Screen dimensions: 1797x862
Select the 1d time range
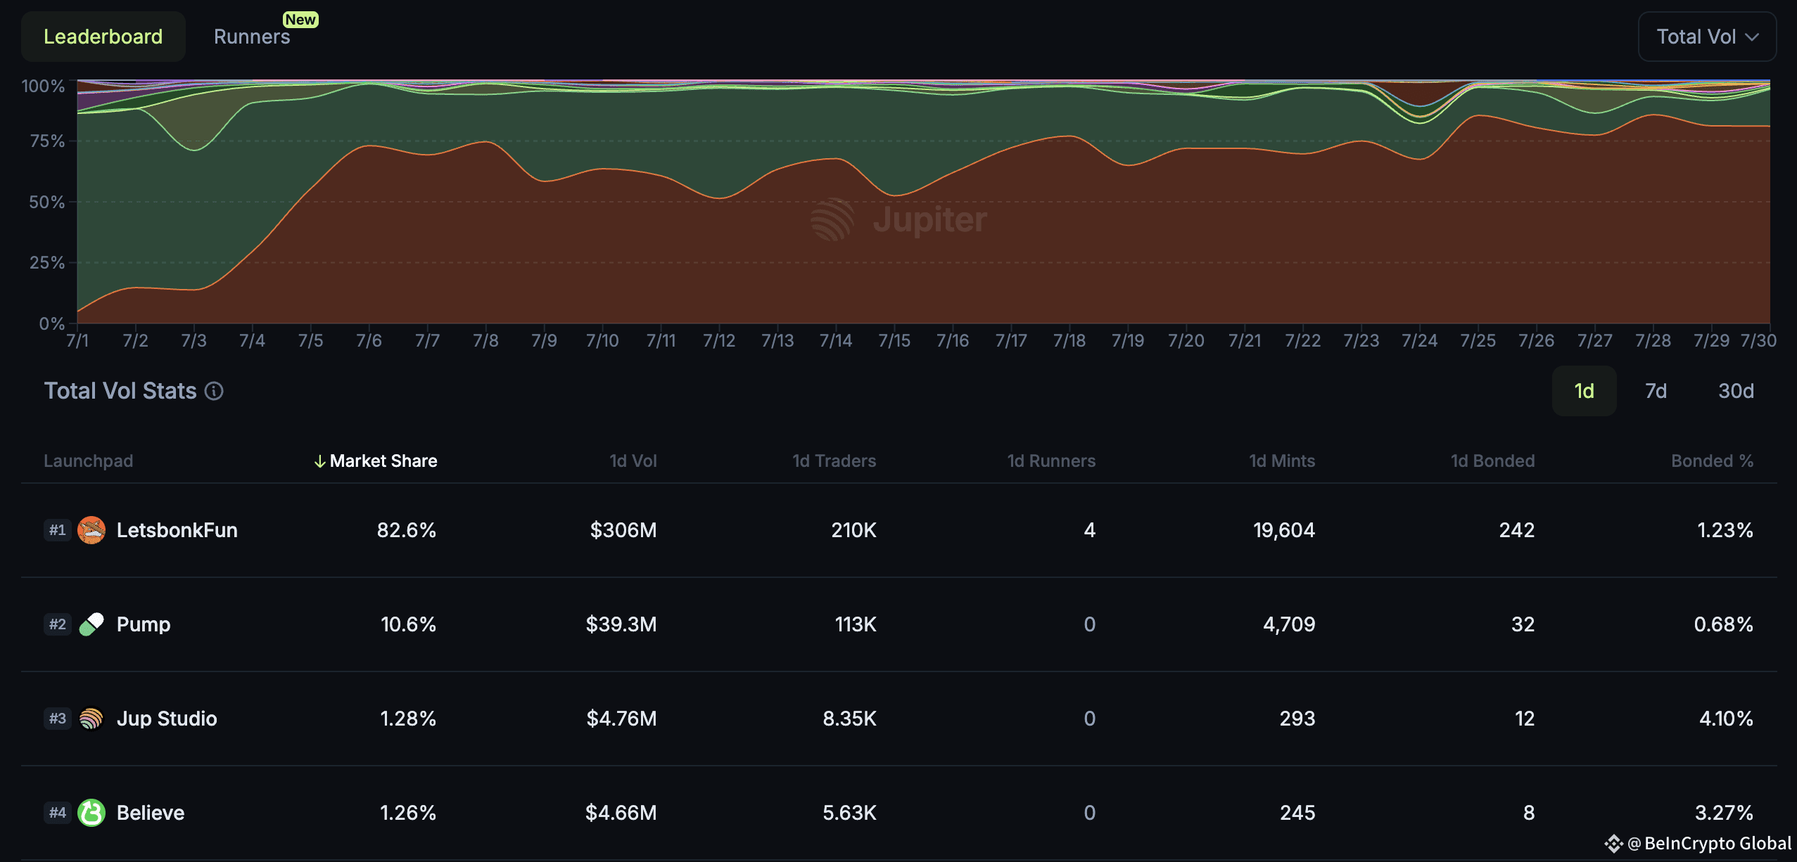[x=1584, y=391]
